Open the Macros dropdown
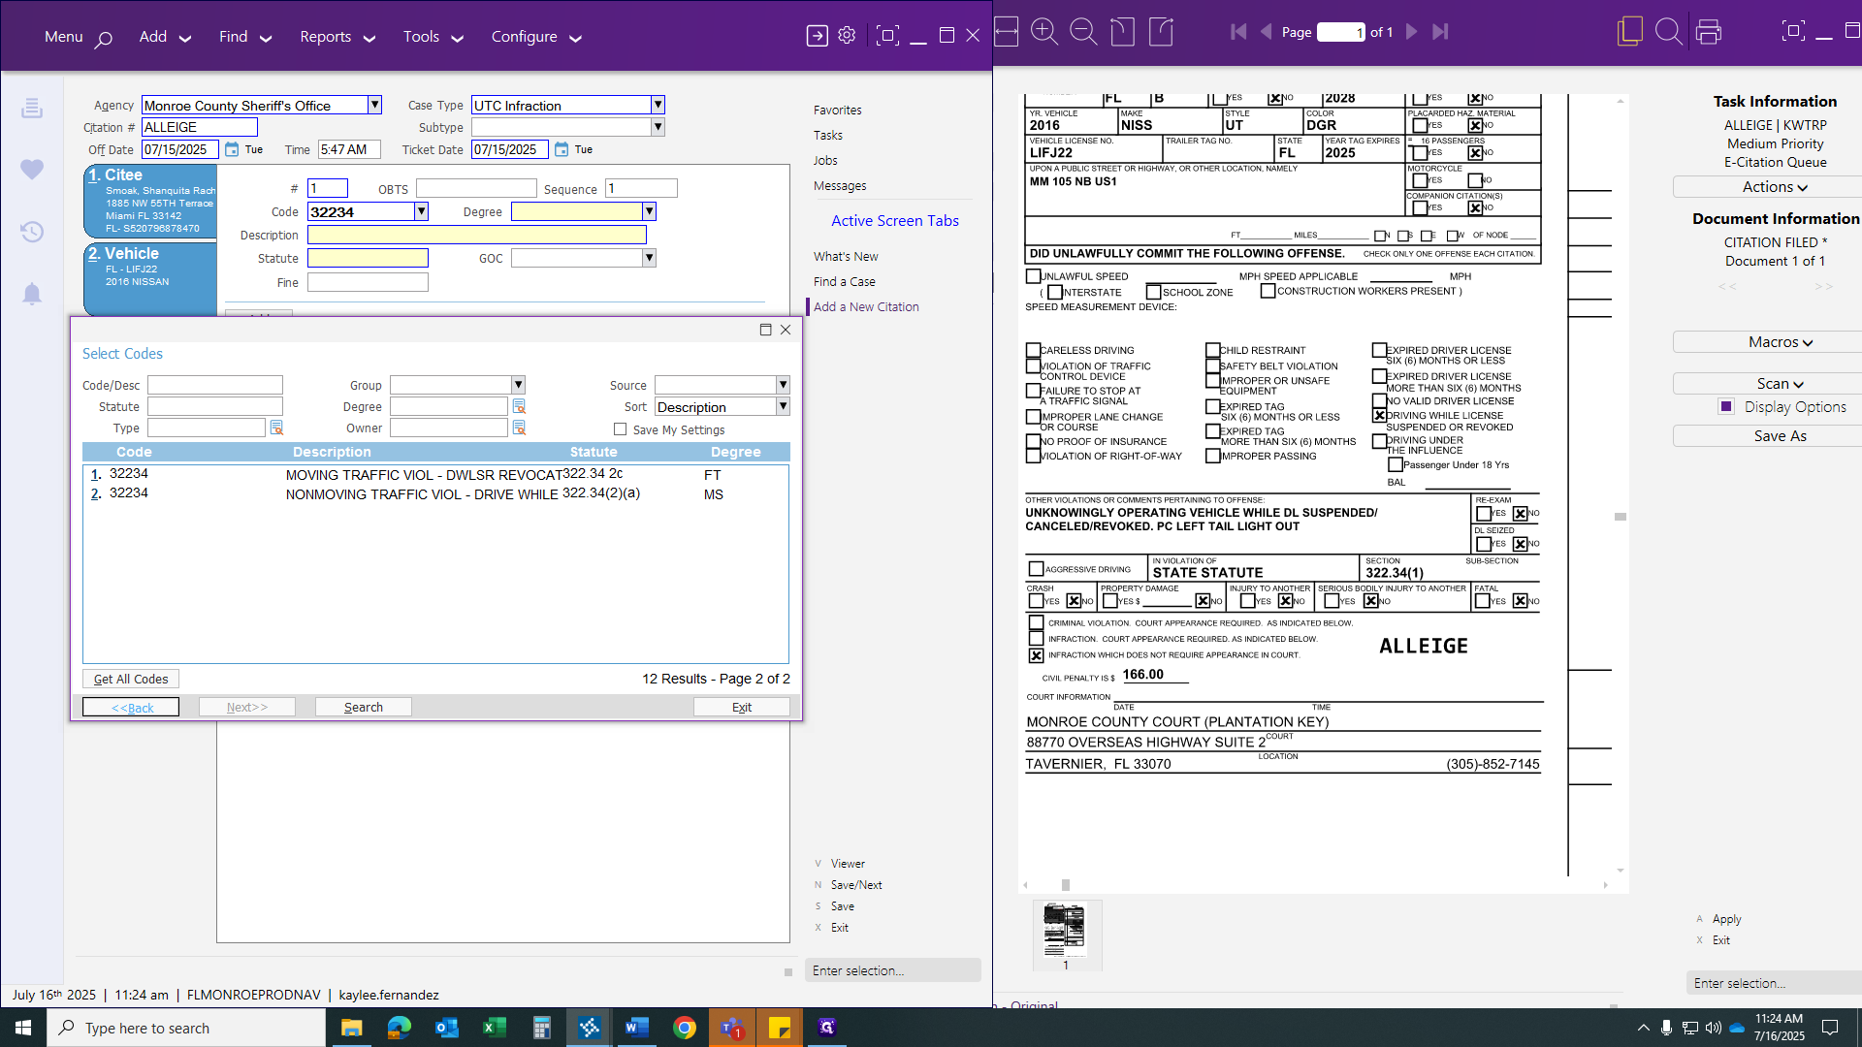 click(1780, 342)
